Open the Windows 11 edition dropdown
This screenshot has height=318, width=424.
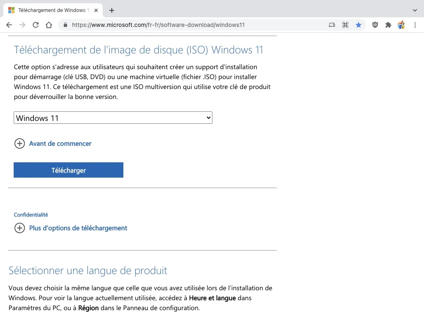113,118
